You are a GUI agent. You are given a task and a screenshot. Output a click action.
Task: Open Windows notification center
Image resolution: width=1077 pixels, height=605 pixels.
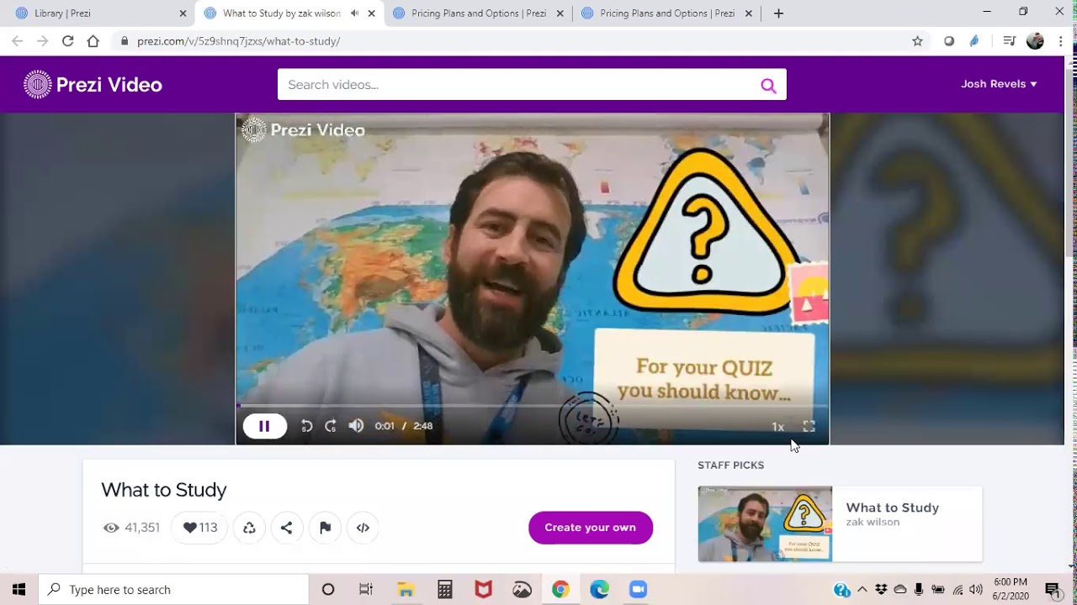click(1053, 590)
